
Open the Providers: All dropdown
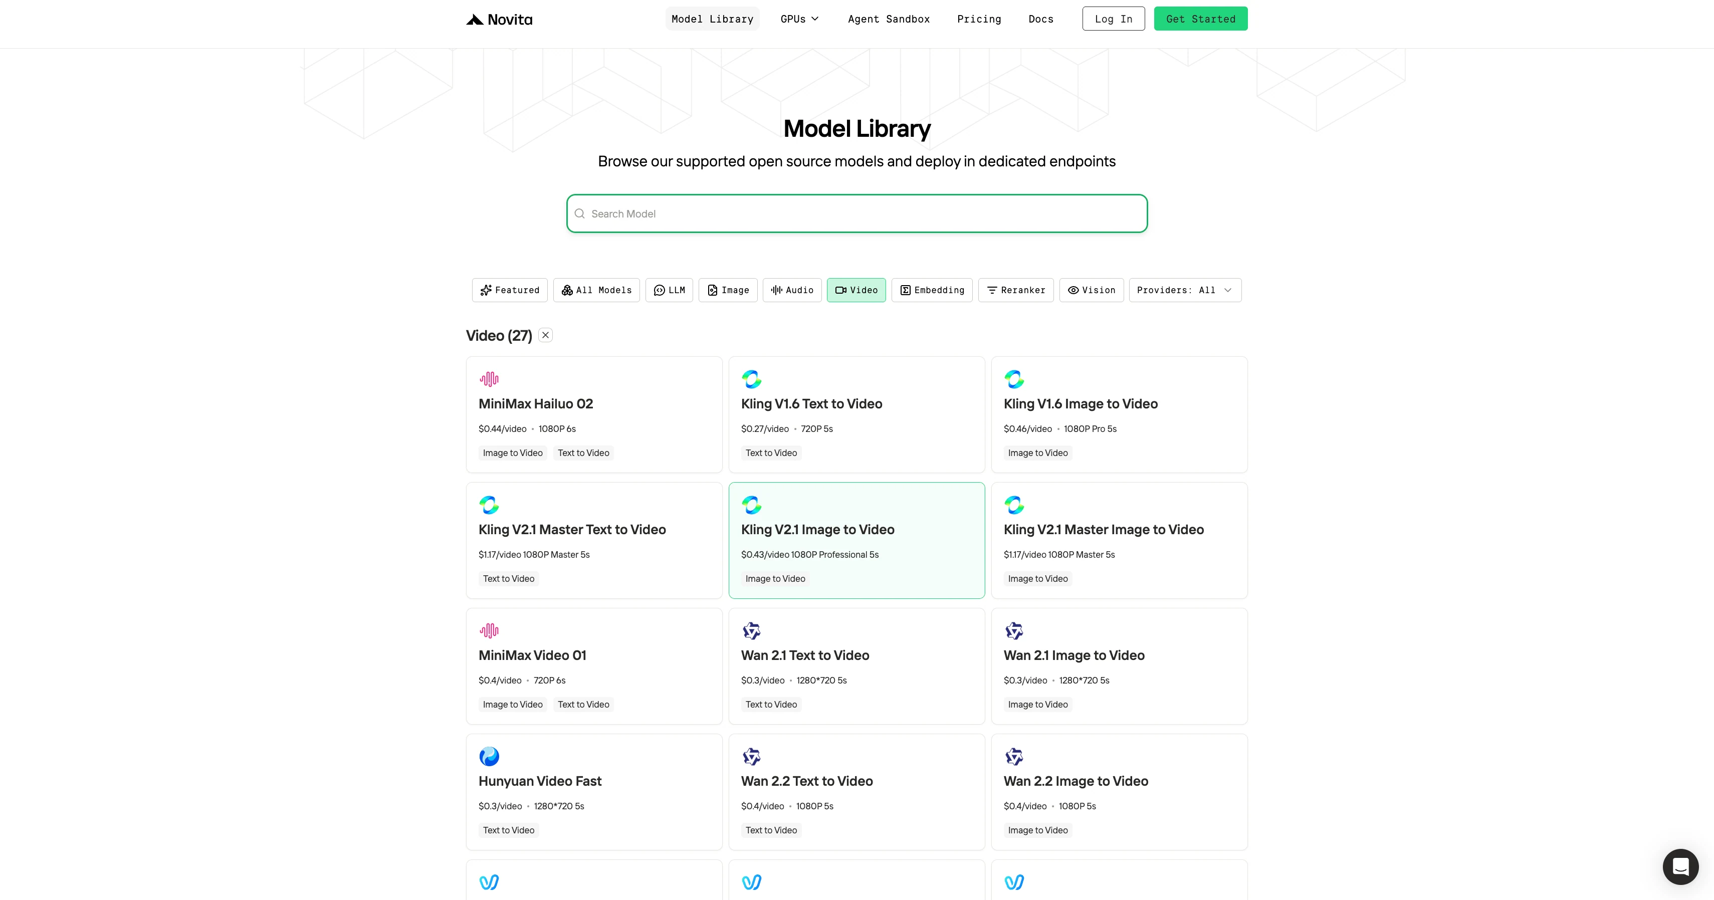[1185, 290]
